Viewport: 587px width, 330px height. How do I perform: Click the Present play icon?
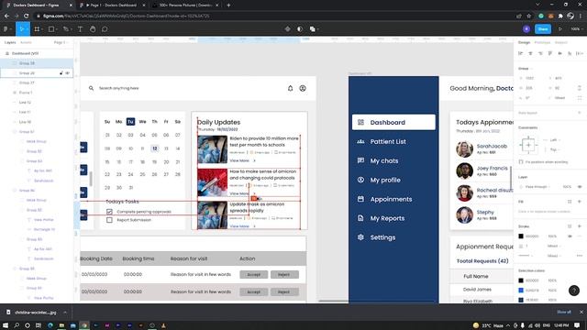click(x=560, y=28)
